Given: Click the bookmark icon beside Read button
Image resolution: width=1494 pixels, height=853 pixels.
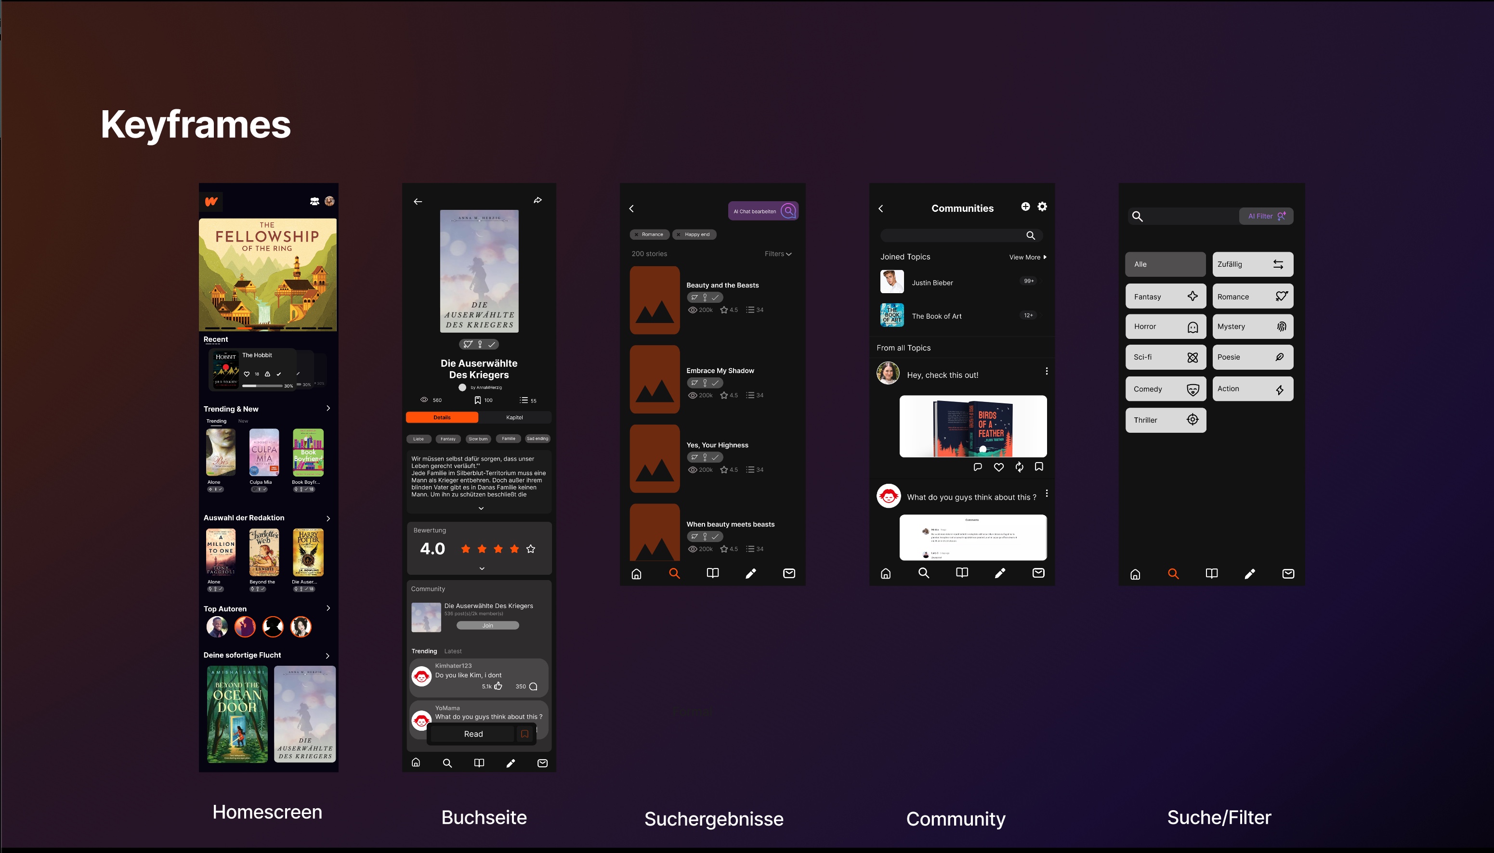Looking at the screenshot, I should [524, 734].
